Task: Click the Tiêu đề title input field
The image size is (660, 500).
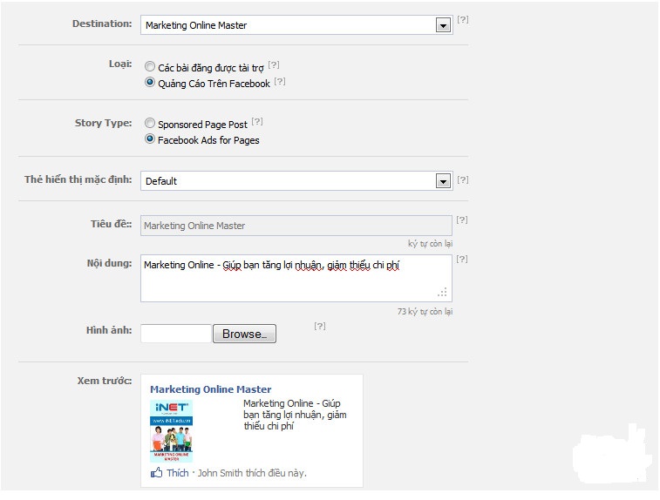Action: tap(296, 226)
